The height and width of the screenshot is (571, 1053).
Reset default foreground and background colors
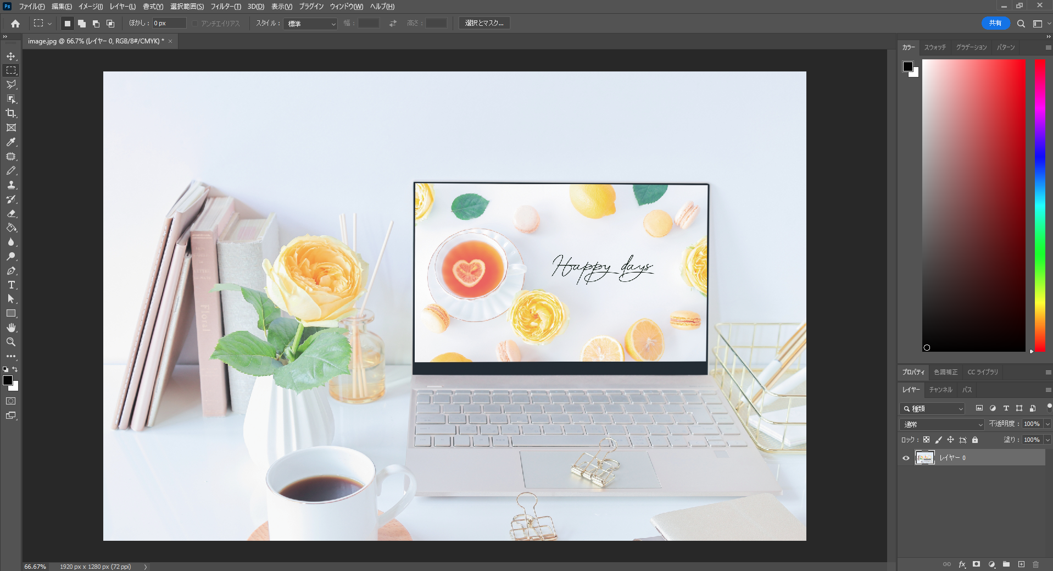(5, 369)
